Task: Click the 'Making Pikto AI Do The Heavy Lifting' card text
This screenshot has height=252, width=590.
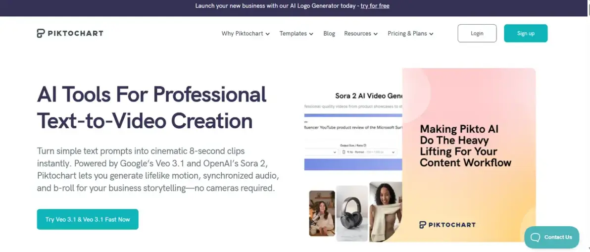Action: [x=465, y=146]
